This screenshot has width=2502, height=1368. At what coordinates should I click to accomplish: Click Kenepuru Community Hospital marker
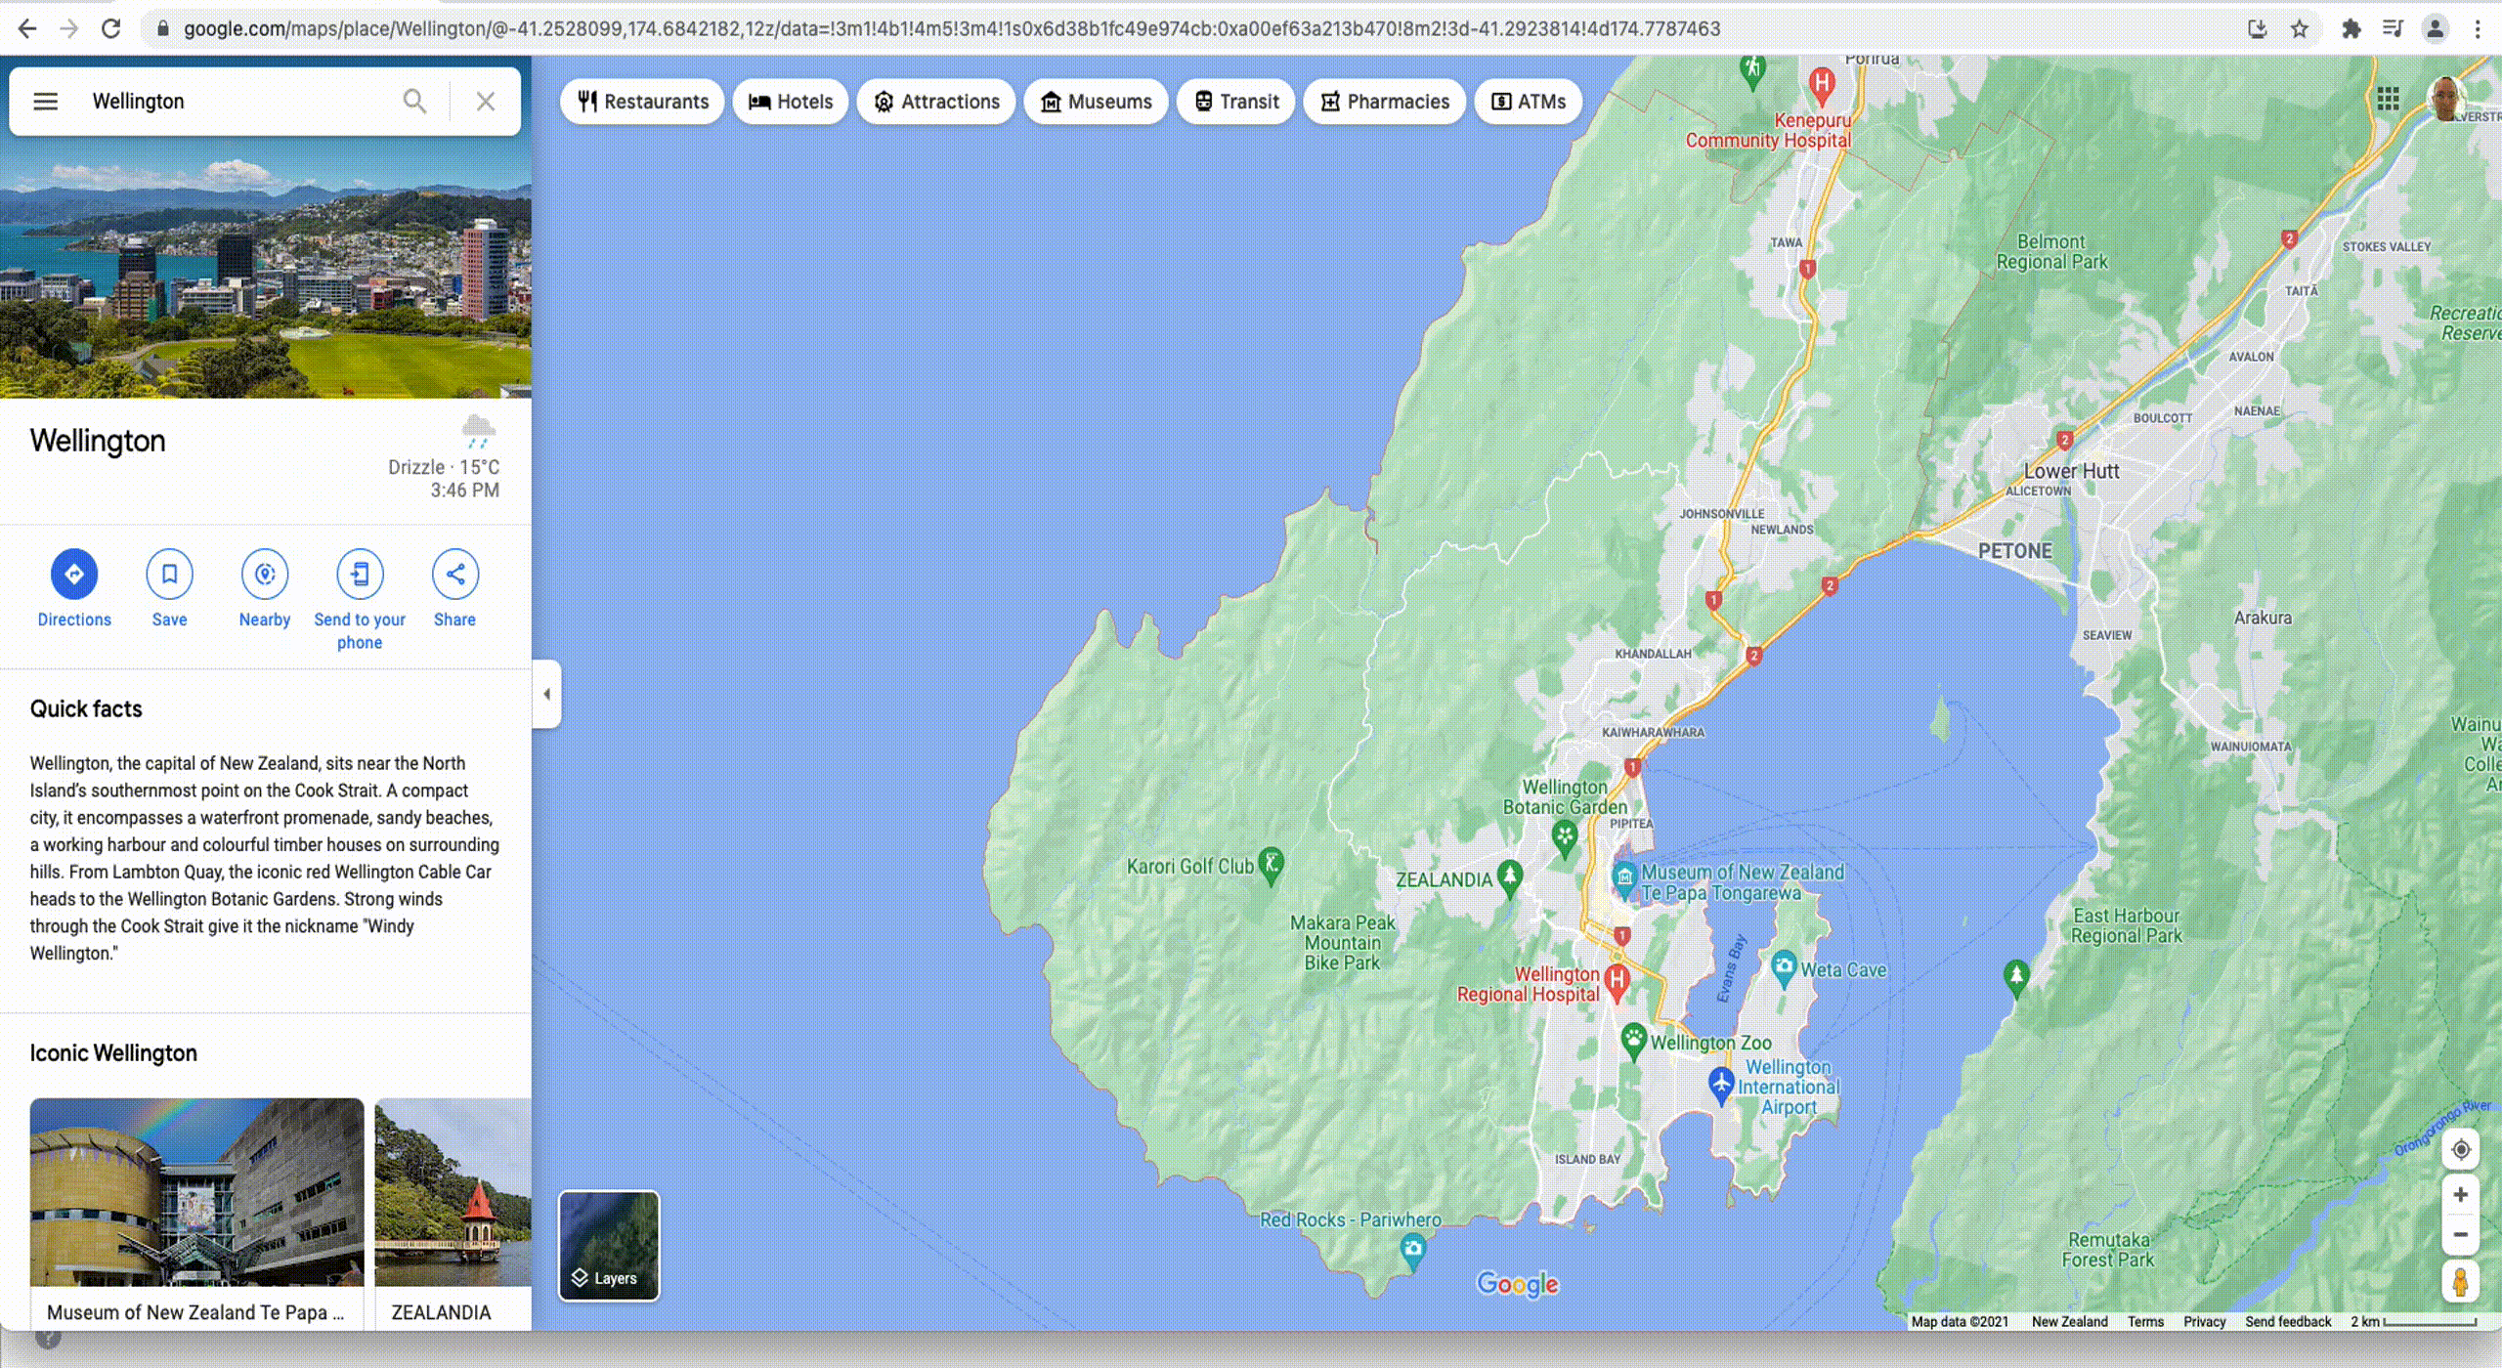tap(1821, 84)
